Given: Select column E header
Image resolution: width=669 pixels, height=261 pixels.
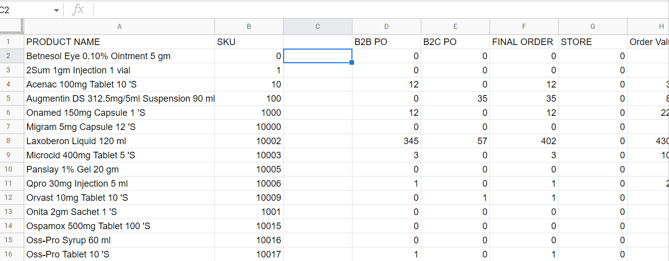Looking at the screenshot, I should click(455, 27).
